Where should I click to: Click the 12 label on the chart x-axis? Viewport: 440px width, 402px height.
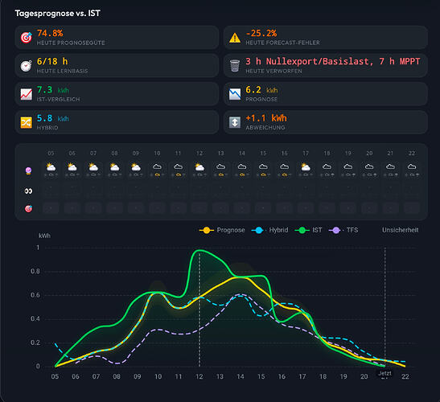[x=199, y=376]
